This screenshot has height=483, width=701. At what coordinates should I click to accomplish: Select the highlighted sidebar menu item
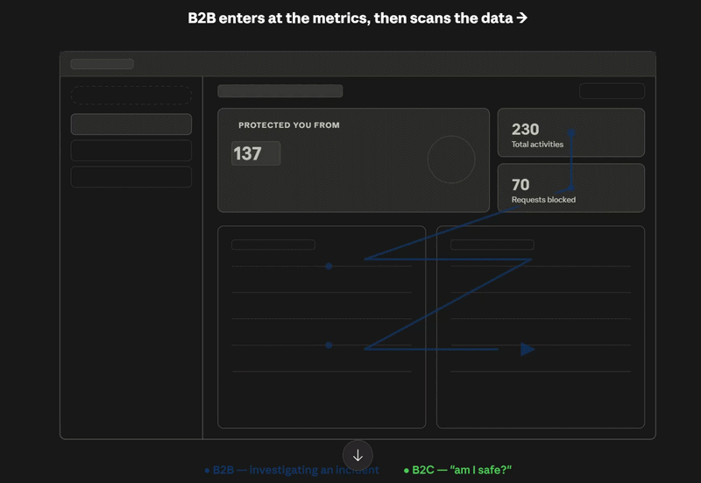131,124
